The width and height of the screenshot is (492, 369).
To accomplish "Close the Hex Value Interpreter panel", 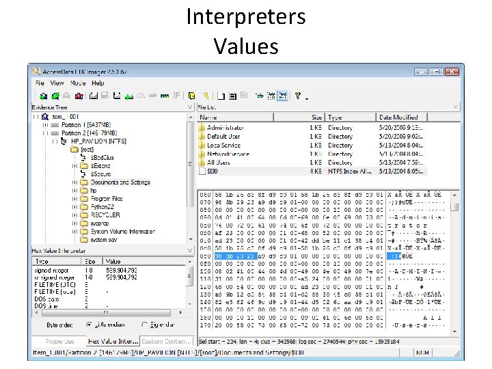I will [x=190, y=251].
